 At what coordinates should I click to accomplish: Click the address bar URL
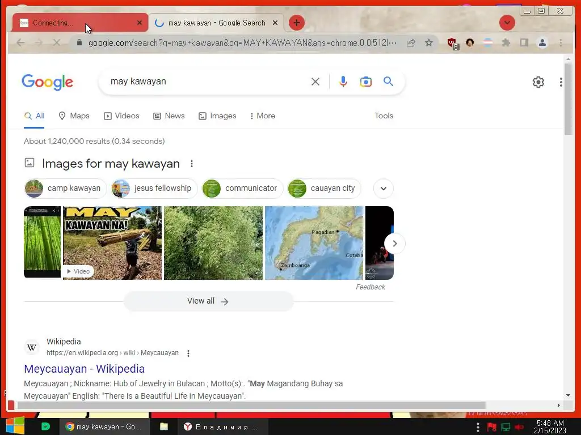242,43
